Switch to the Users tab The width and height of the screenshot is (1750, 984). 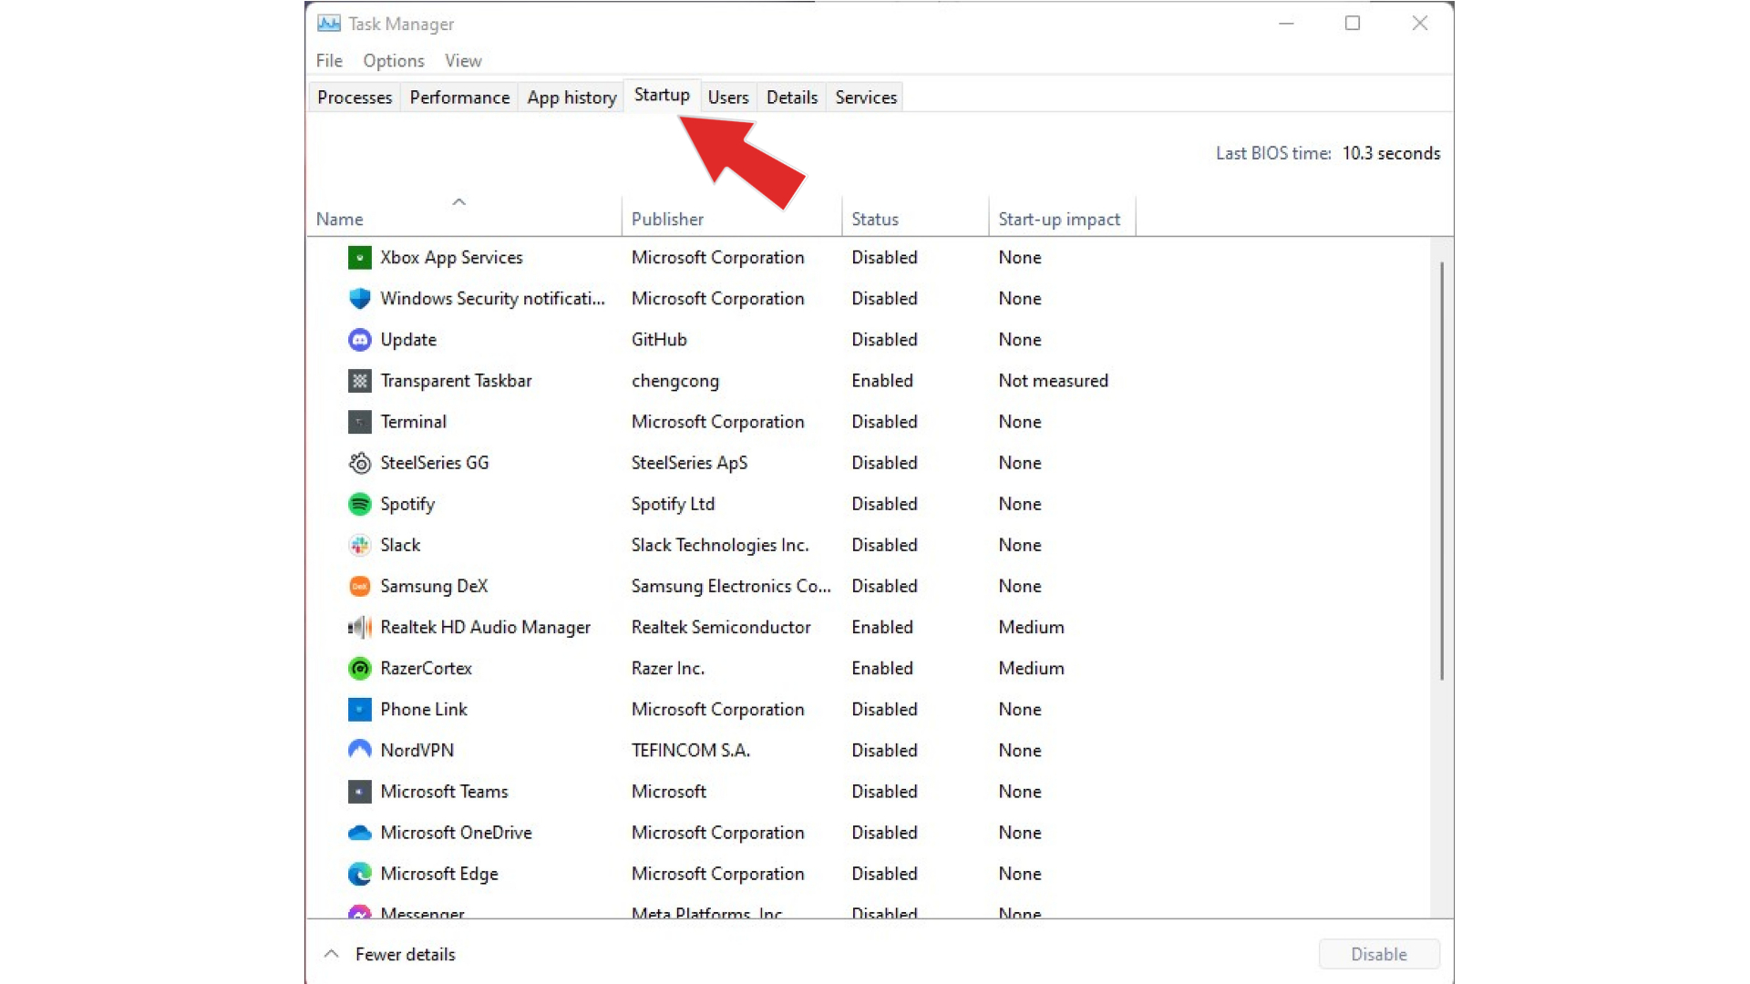(x=728, y=97)
